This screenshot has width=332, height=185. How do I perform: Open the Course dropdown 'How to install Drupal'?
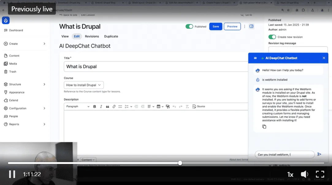[84, 85]
